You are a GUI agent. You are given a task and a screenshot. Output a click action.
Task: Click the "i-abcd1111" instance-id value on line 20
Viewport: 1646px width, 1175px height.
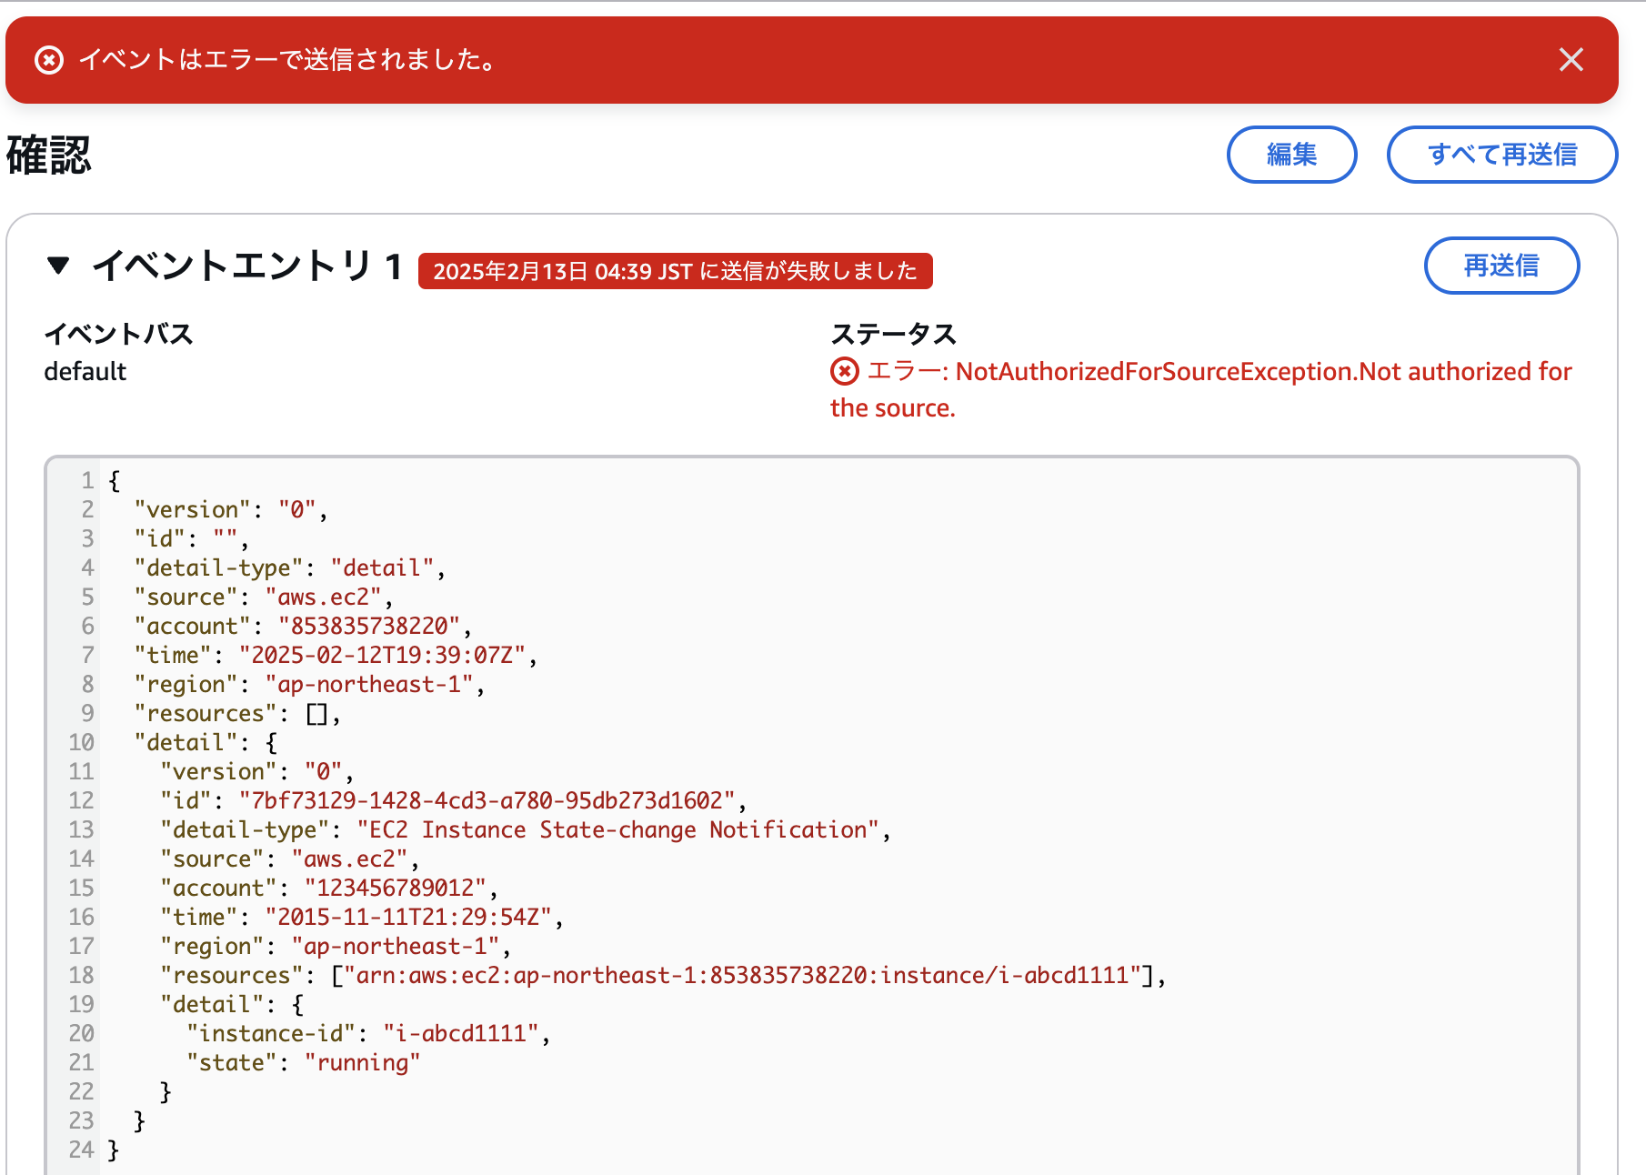pyautogui.click(x=461, y=1033)
